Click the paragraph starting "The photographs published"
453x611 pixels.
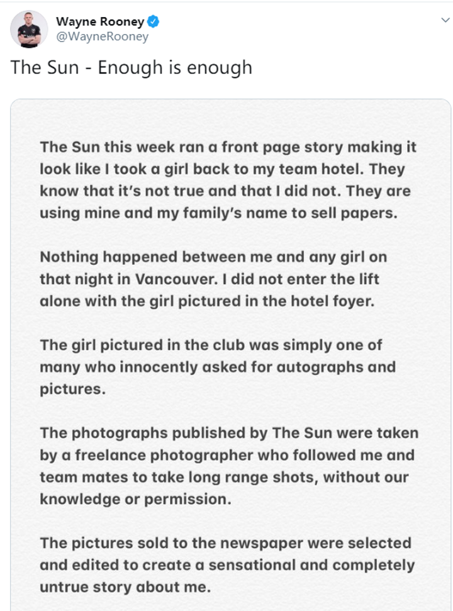coord(229,466)
